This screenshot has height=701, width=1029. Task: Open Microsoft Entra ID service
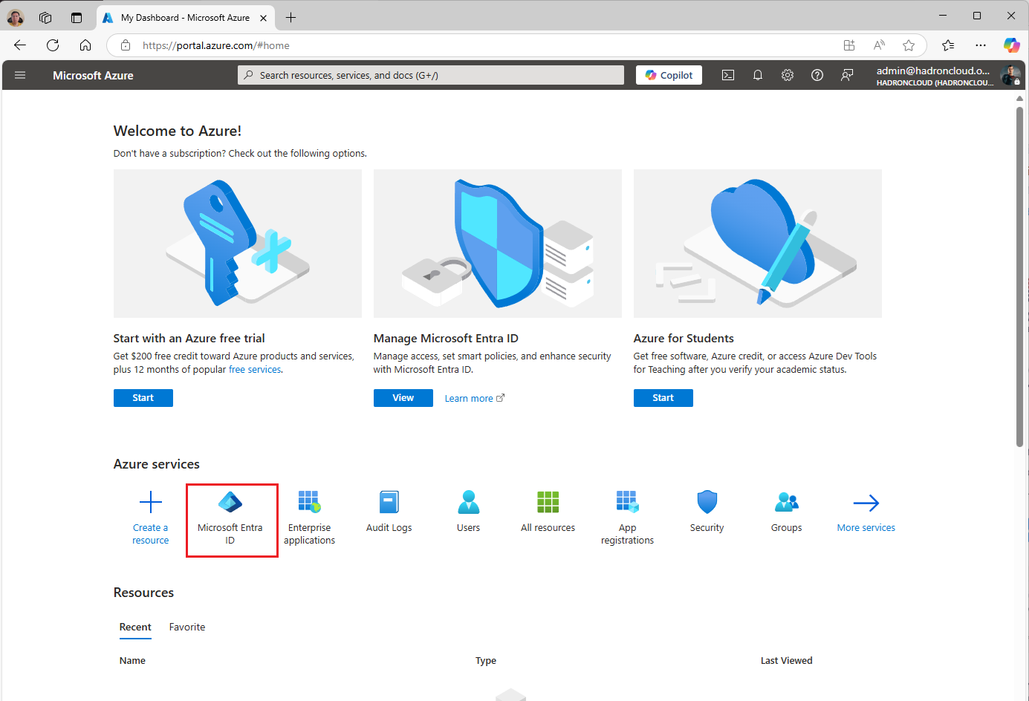tap(230, 518)
